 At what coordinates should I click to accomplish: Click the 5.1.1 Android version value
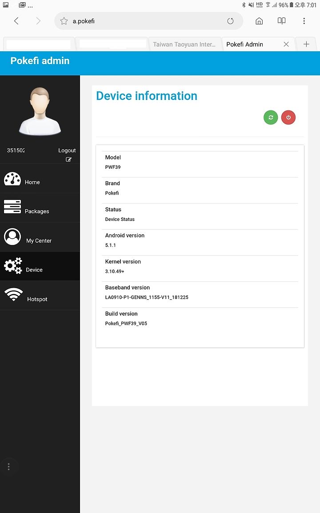(110, 245)
